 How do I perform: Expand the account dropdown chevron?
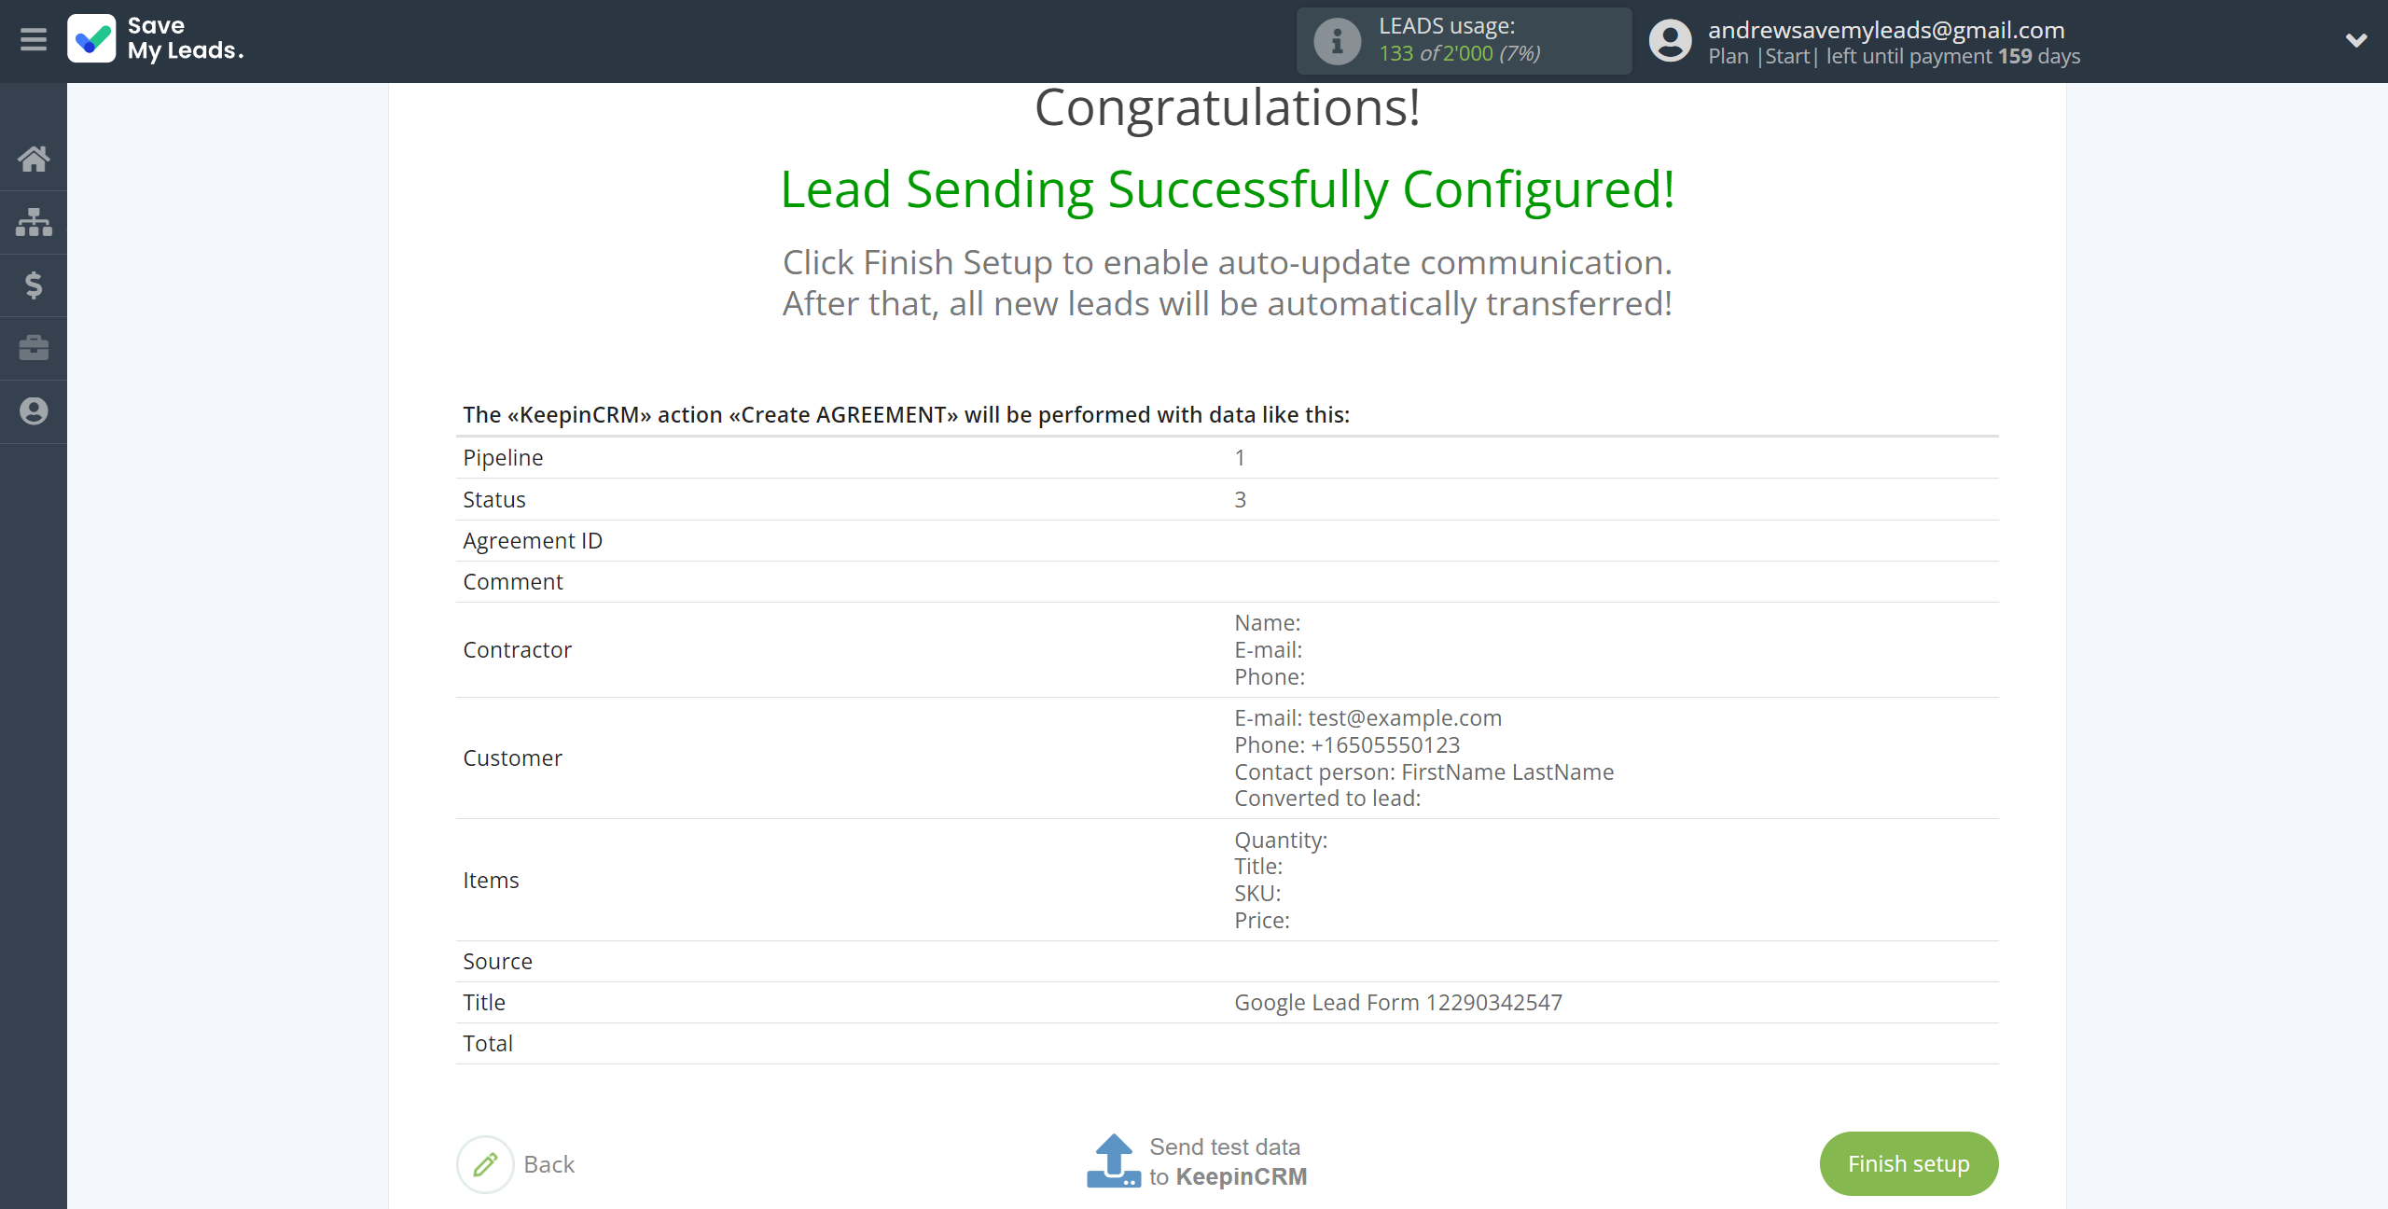(x=2355, y=41)
